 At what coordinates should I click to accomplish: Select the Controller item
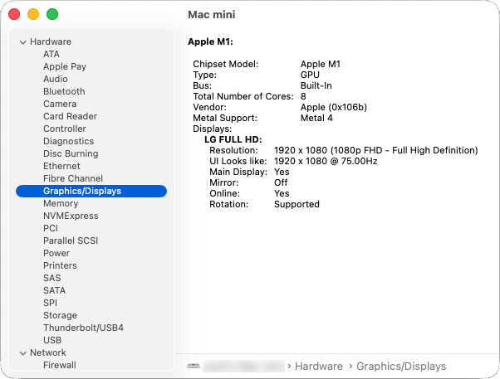(65, 129)
